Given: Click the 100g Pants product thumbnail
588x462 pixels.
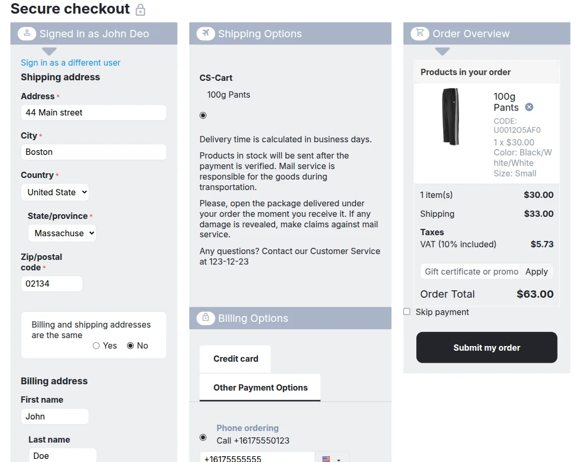Looking at the screenshot, I should click(450, 117).
